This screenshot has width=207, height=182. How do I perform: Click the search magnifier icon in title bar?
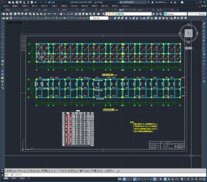tap(148, 2)
